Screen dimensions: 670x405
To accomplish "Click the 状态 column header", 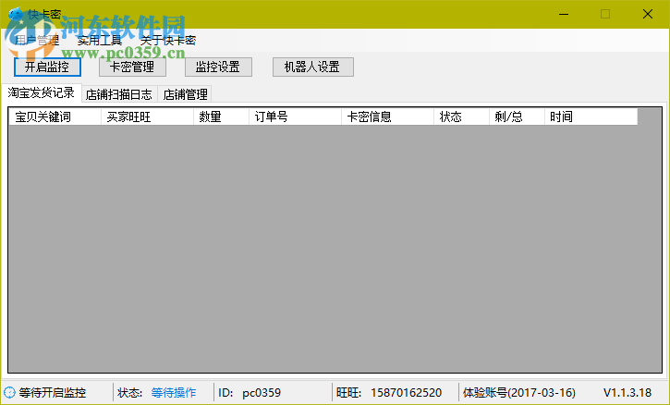I will [x=461, y=117].
